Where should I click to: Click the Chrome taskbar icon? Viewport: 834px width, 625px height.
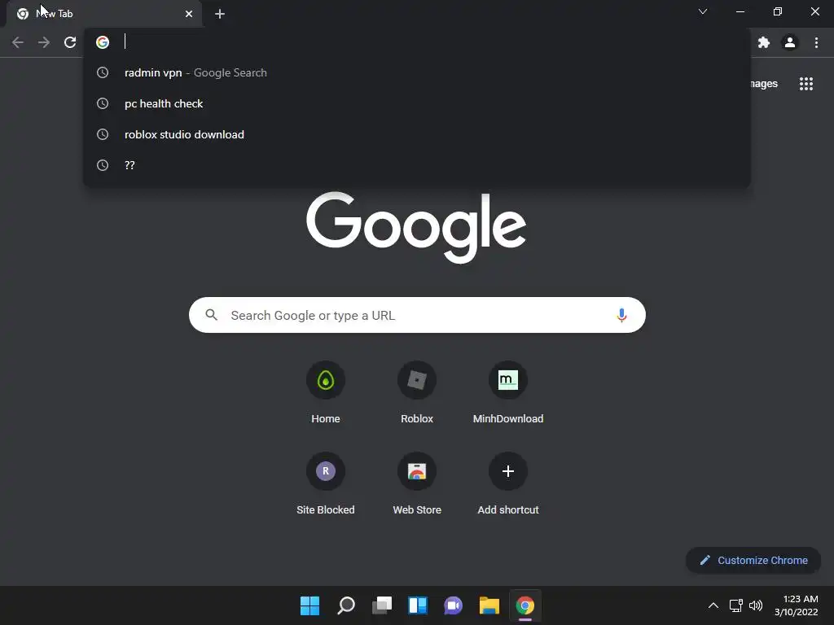coord(525,605)
